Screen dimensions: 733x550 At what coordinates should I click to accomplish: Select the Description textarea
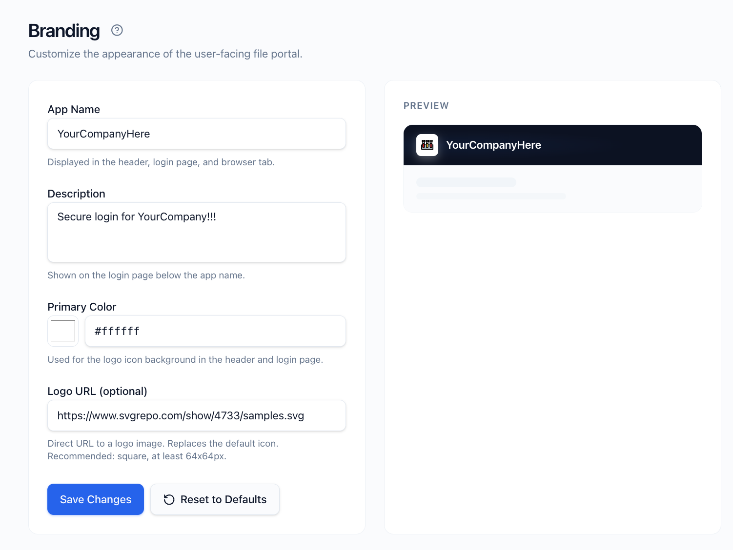coord(196,232)
